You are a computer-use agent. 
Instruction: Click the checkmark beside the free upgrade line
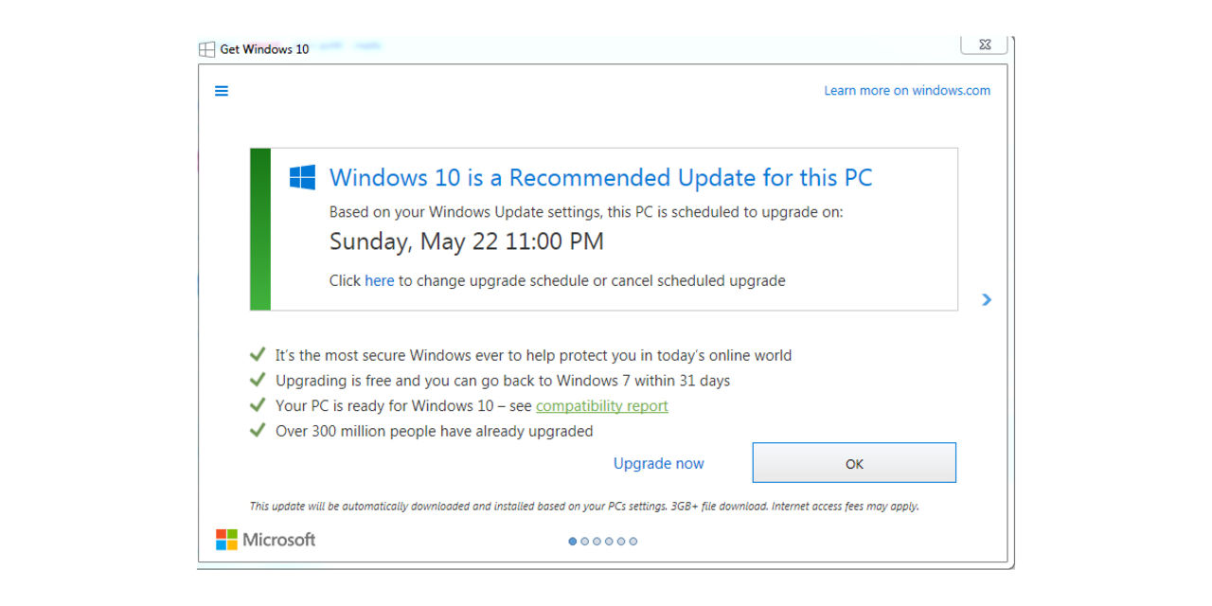(257, 379)
